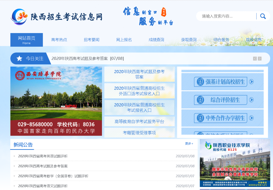Open the 录取查询 menu item
This screenshot has height=190, width=273.
click(189, 39)
